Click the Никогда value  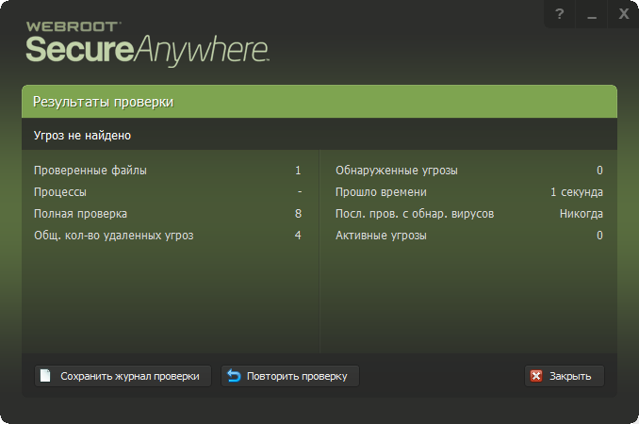click(x=582, y=214)
